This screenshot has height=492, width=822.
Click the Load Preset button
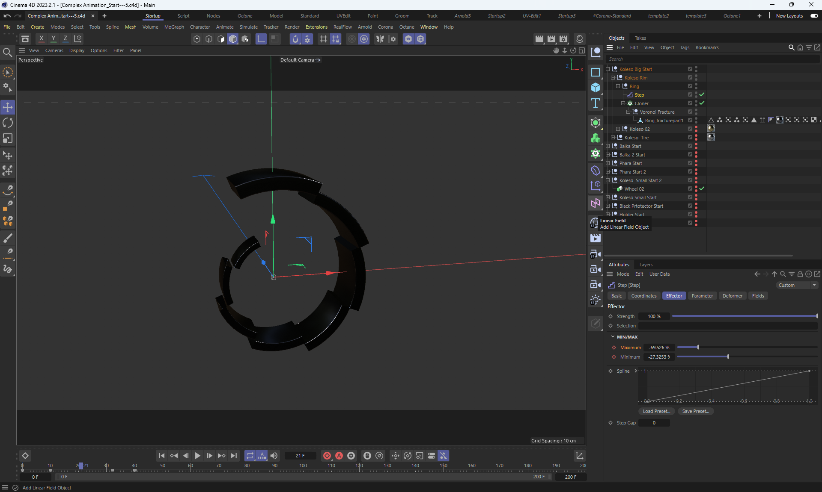click(x=656, y=411)
